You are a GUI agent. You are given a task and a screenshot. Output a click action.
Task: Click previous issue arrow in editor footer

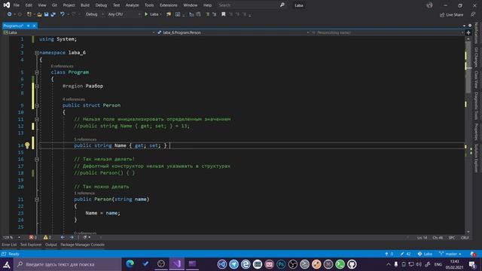(x=63, y=238)
